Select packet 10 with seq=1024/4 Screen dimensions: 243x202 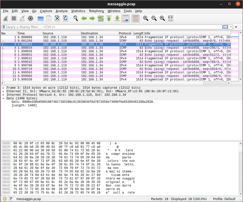click(116, 69)
